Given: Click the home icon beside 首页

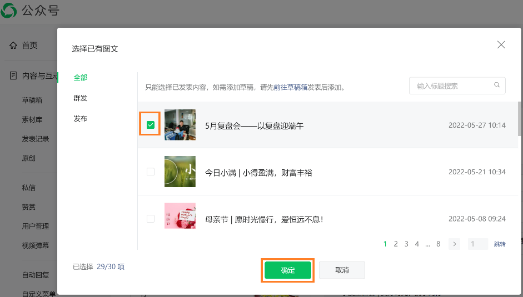Looking at the screenshot, I should coord(13,46).
